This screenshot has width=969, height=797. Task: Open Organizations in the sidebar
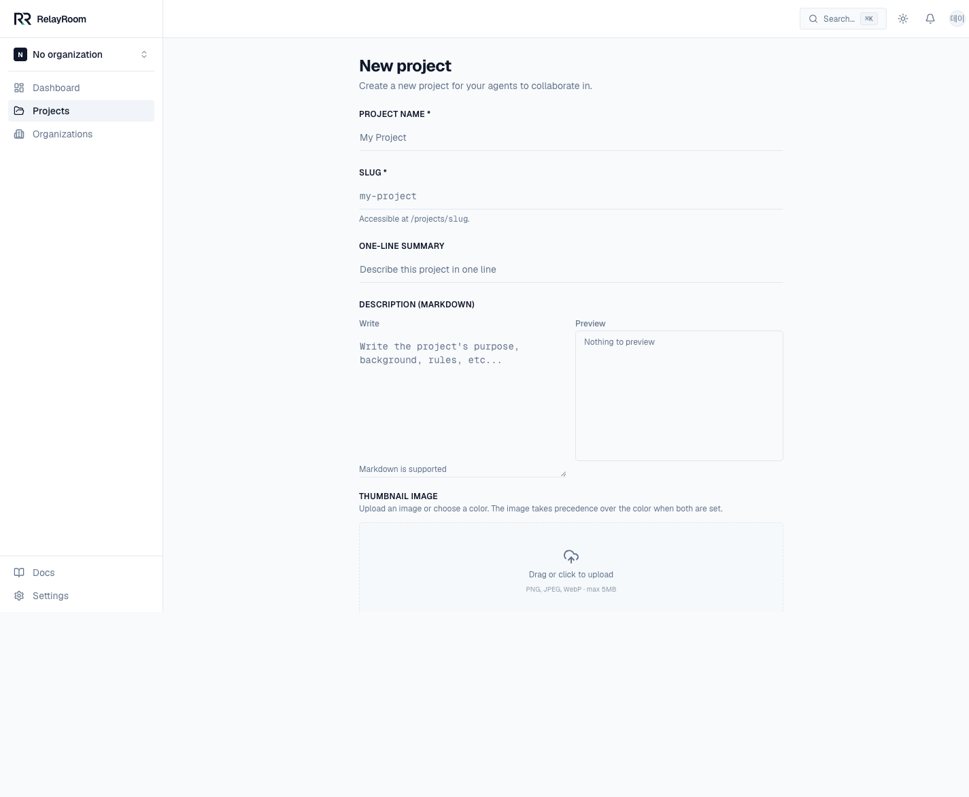click(x=81, y=134)
